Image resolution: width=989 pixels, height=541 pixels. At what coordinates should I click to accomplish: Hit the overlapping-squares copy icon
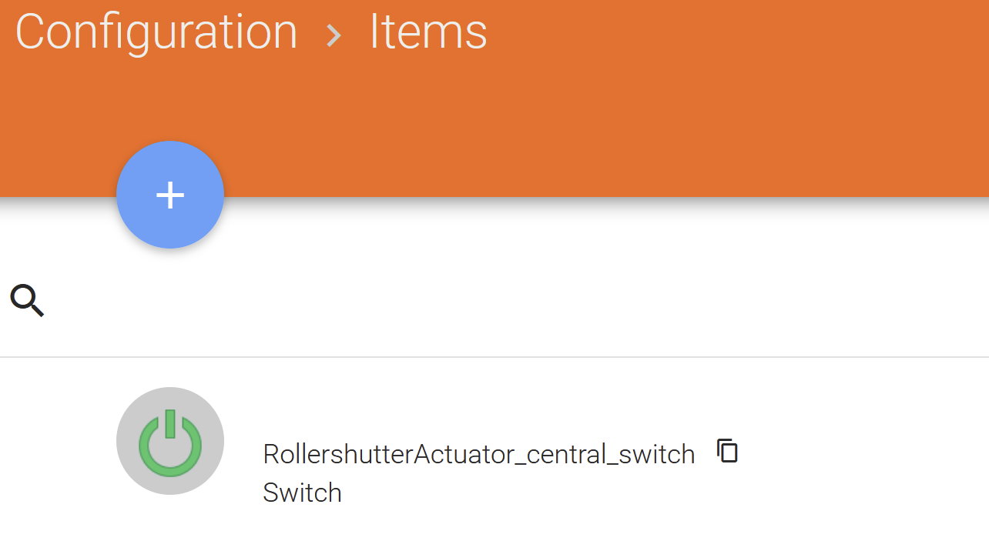coord(727,451)
